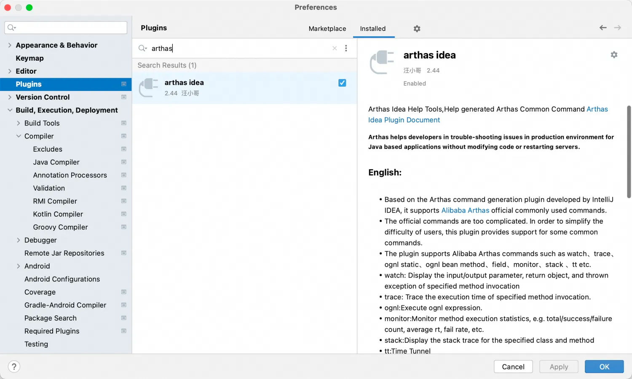Focus the settings search field
632x379 pixels.
tap(66, 28)
